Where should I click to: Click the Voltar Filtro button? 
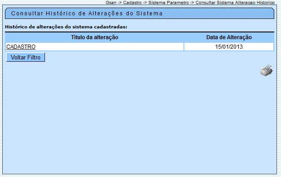[x=26, y=57]
